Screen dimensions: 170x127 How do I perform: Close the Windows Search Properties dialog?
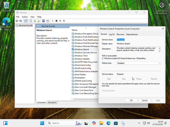[x=163, y=29]
